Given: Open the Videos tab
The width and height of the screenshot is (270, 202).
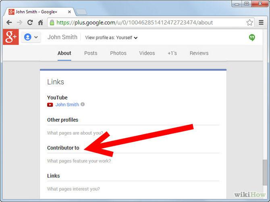Looking at the screenshot, I should 147,53.
